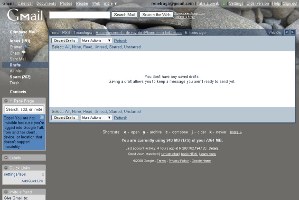
Task: Open Contacts
Action: [18, 92]
